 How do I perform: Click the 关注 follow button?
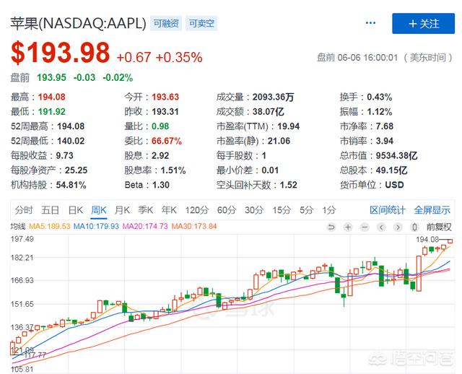(423, 23)
